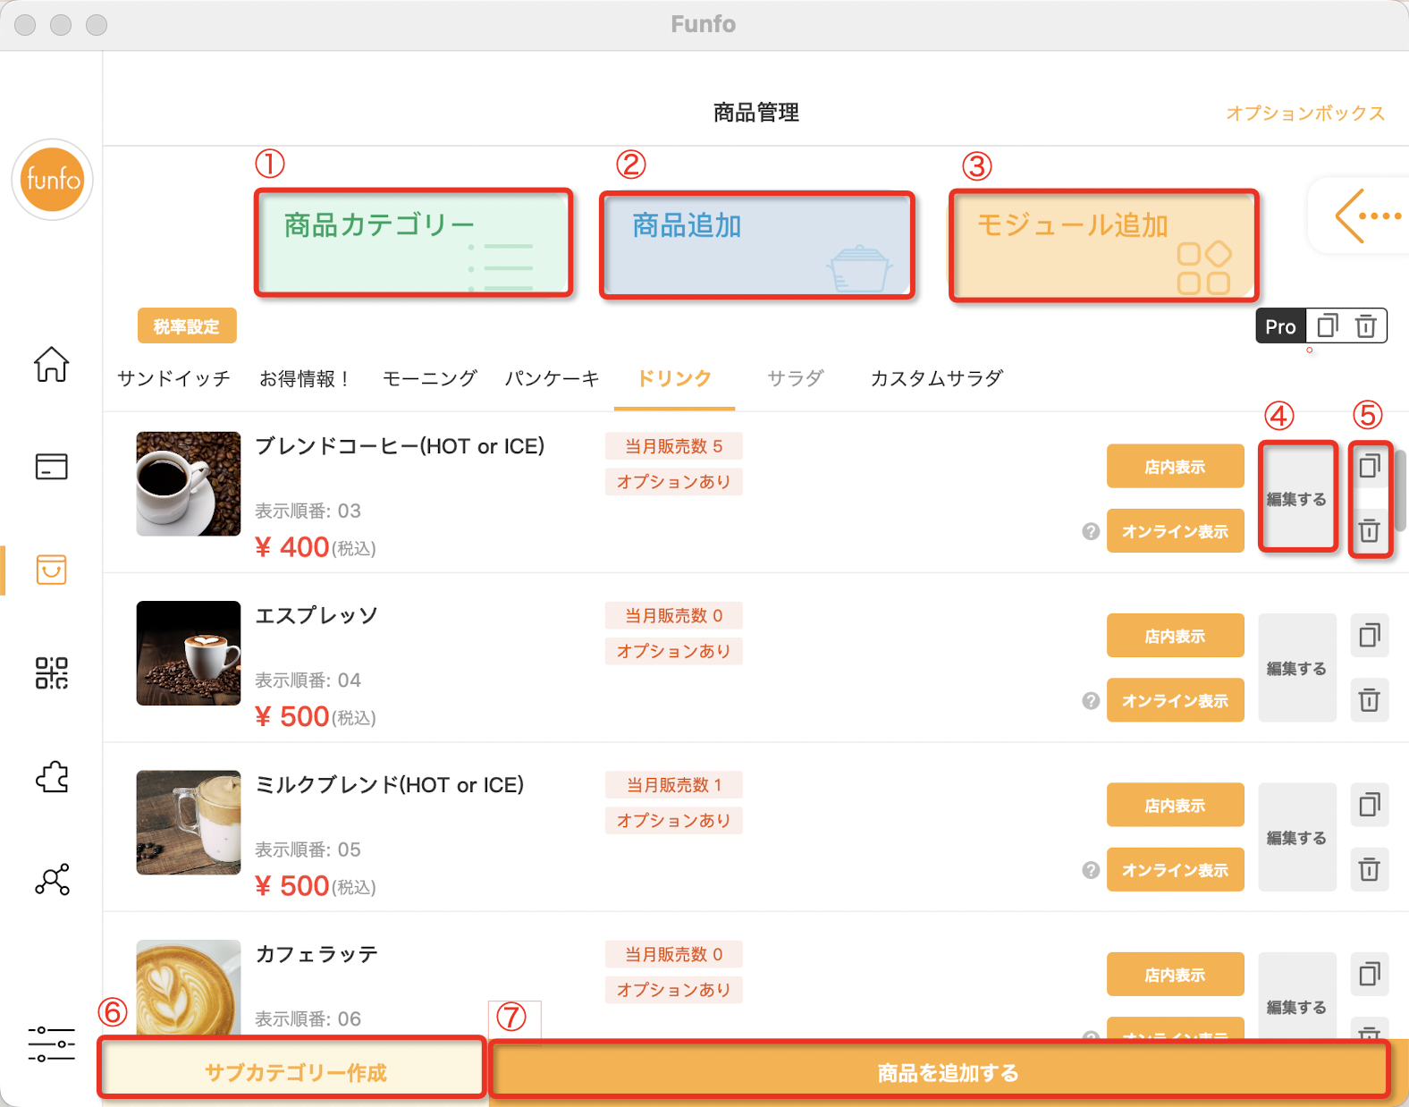Open the home icon in sidebar

tap(51, 364)
